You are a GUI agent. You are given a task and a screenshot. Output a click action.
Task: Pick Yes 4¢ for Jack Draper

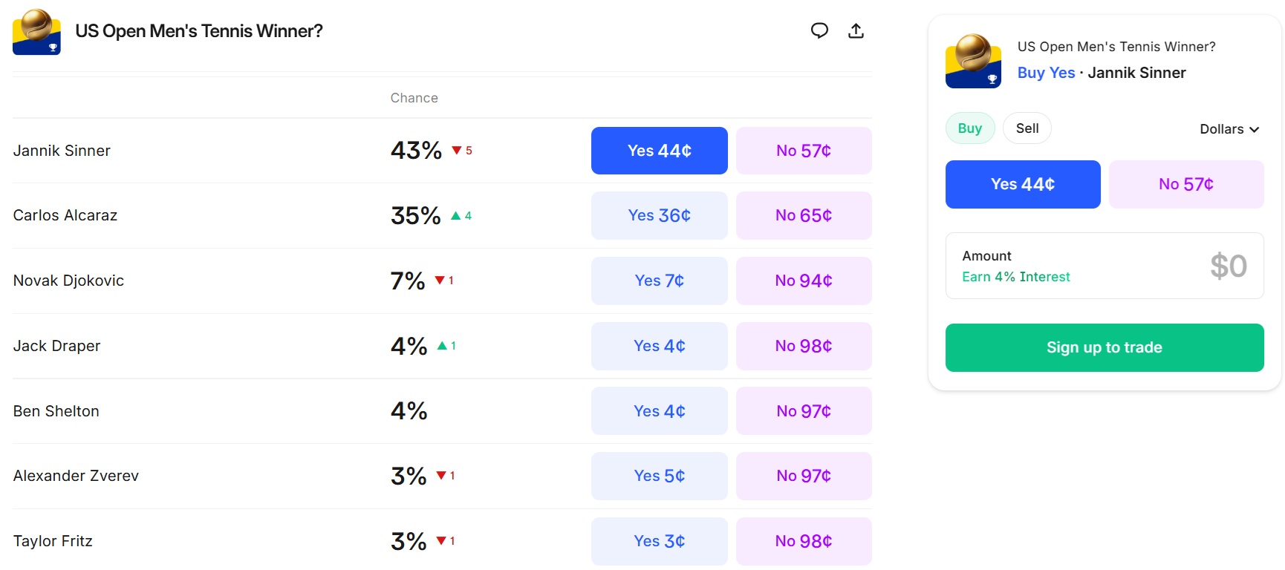(x=659, y=346)
